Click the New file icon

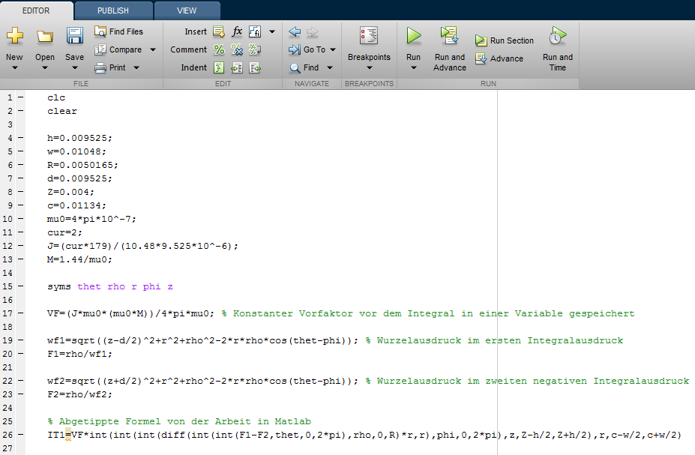coord(14,36)
